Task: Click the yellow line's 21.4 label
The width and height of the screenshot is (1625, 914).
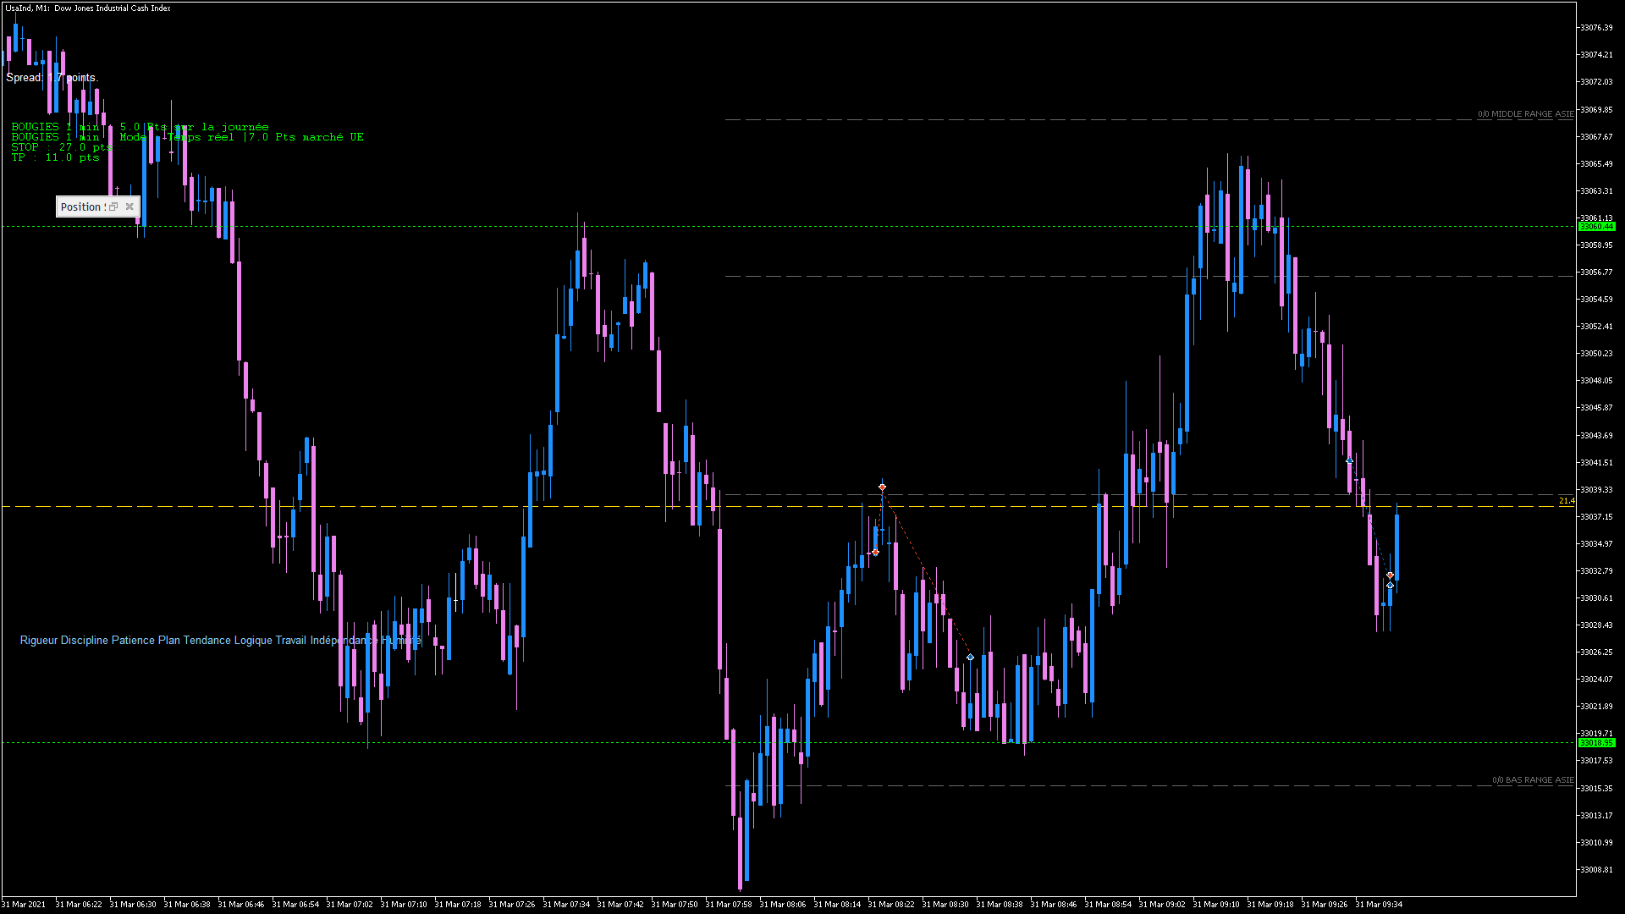Action: click(x=1567, y=501)
